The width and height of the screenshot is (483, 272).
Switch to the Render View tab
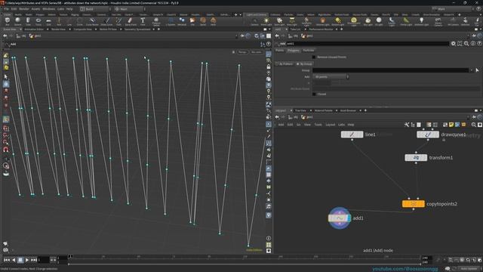click(x=58, y=29)
